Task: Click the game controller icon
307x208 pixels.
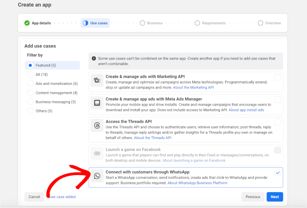Action: point(97,153)
